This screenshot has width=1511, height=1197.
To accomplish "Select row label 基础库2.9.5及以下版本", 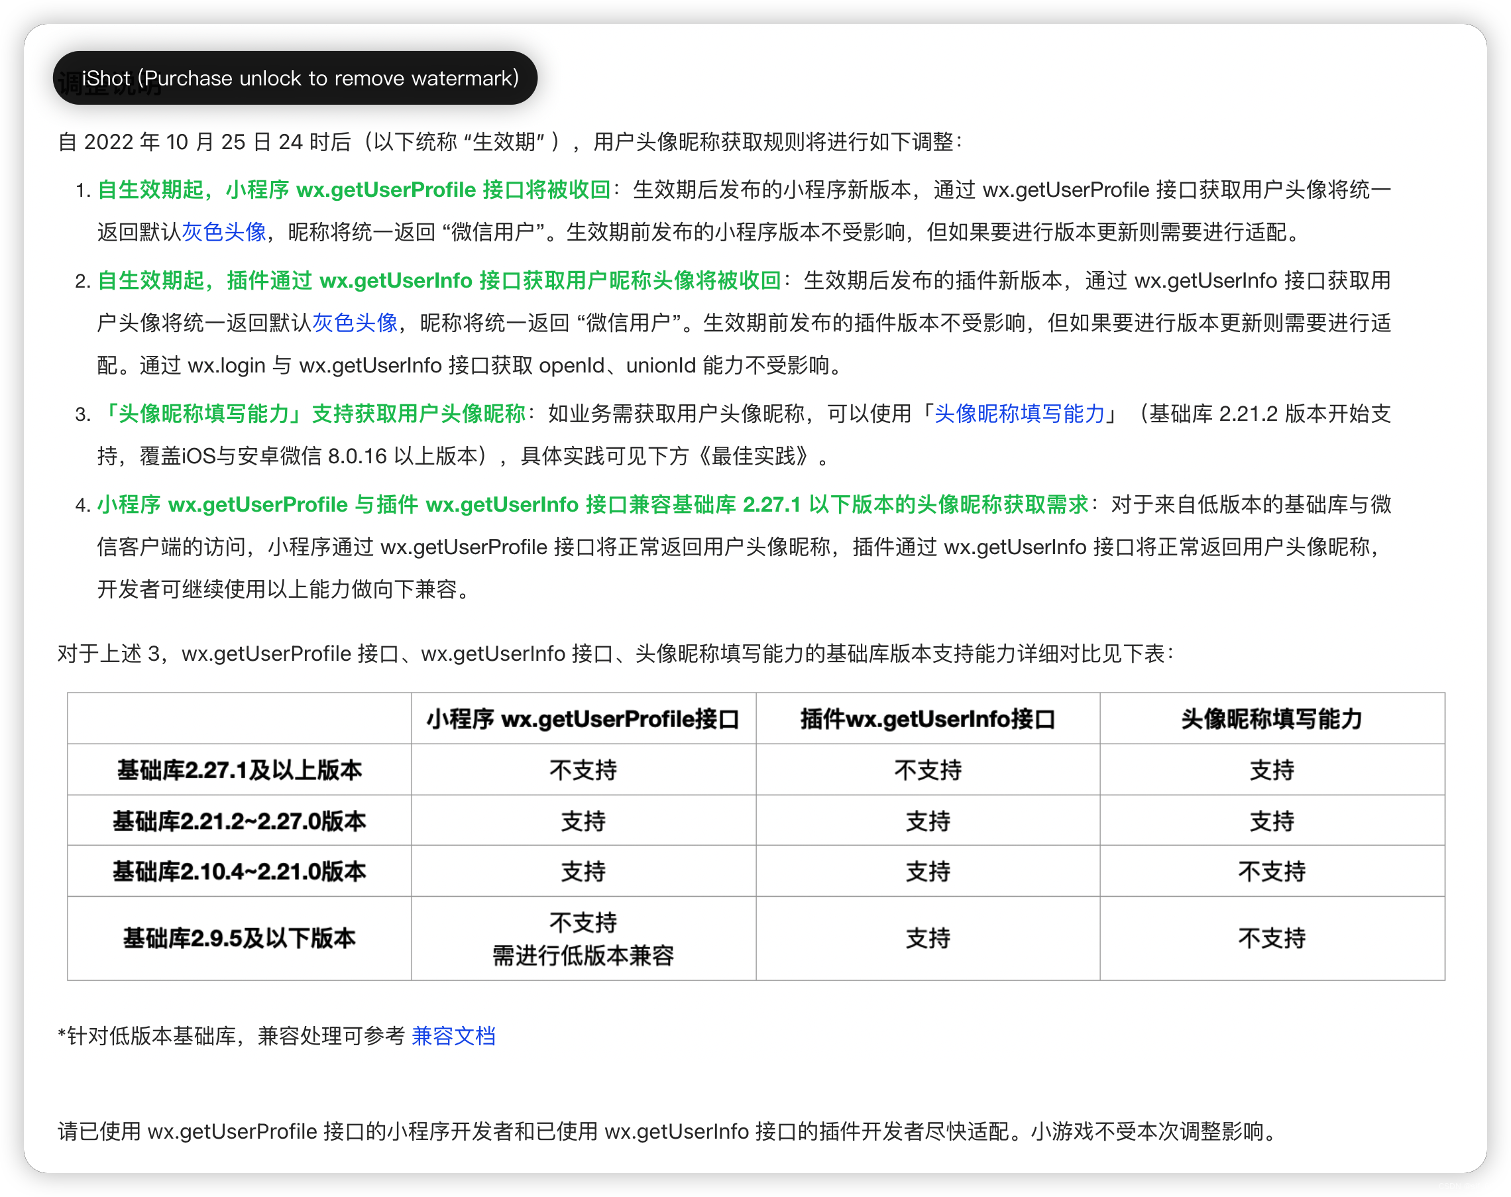I will [x=239, y=939].
